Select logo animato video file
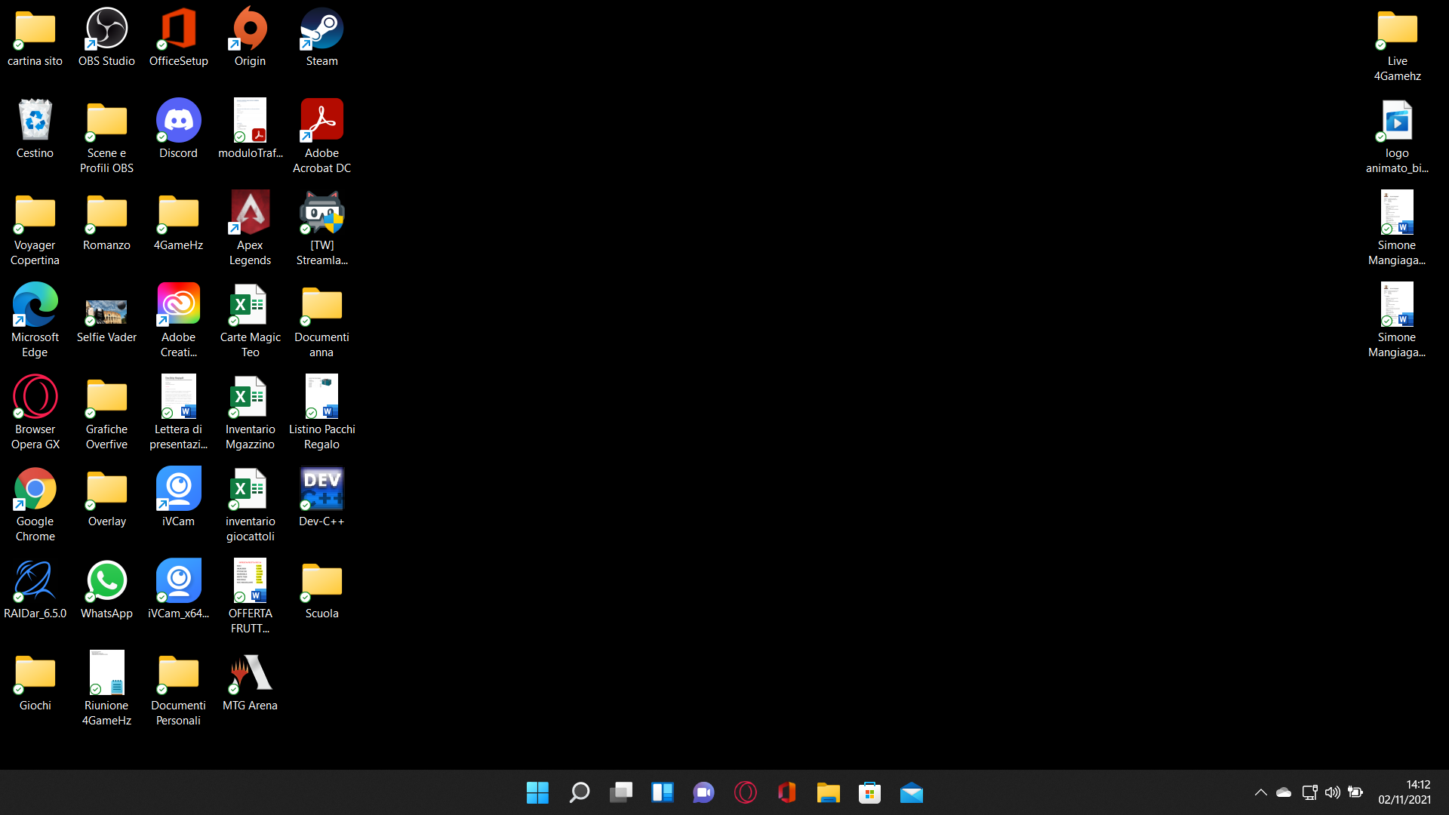1449x815 pixels. tap(1397, 137)
